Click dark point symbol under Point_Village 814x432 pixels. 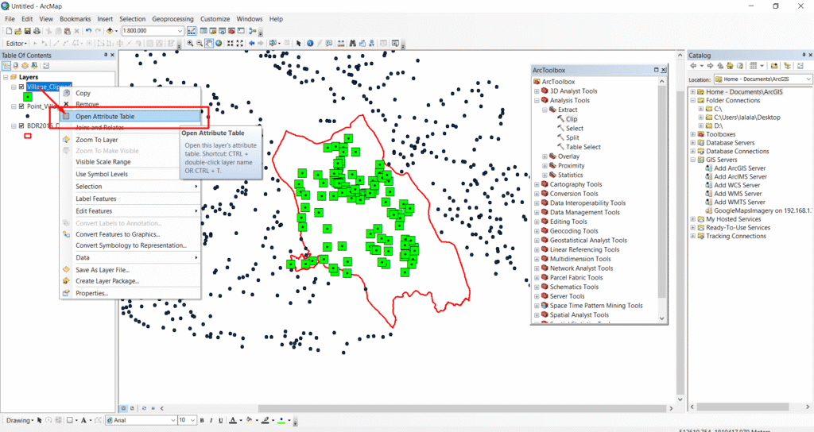(x=28, y=116)
